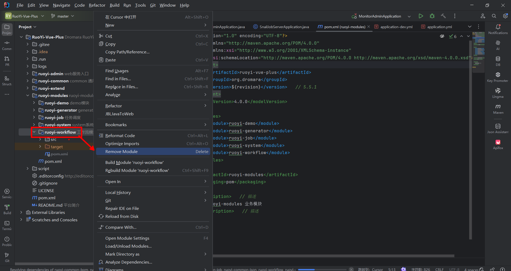Expand the ruoyi-admin module folder

tap(28, 74)
